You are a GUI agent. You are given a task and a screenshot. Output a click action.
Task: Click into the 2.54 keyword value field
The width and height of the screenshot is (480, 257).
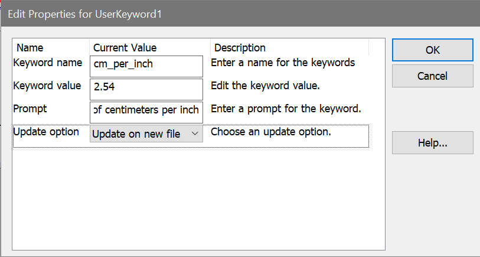point(146,88)
